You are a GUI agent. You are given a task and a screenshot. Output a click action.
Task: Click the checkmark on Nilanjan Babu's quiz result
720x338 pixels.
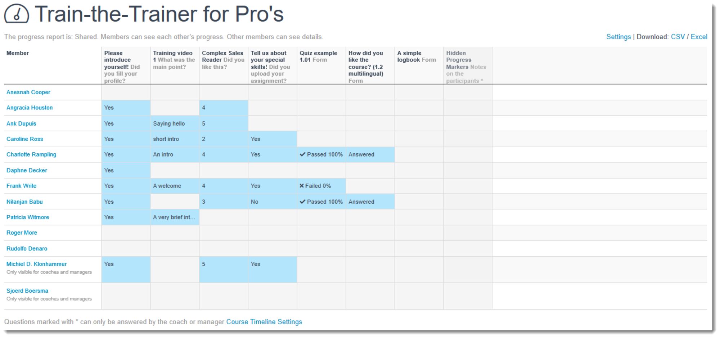[x=302, y=202]
